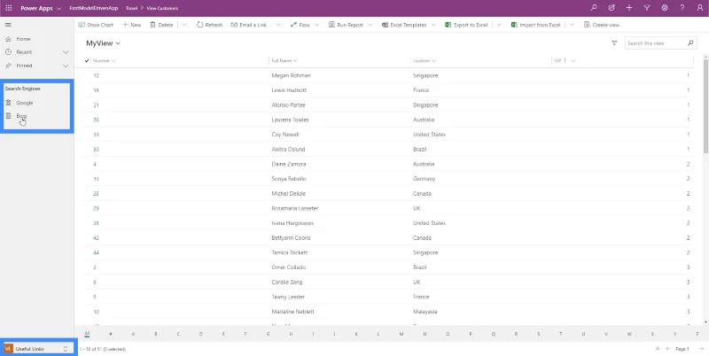Click the Travel breadcrumb
Viewport: 709px width, 356px height.
click(131, 8)
